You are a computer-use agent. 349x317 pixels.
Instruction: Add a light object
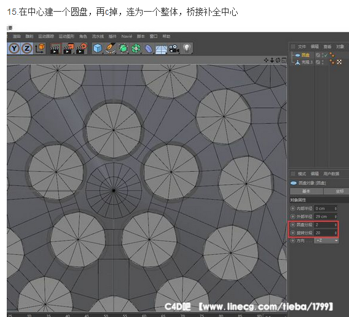pos(187,48)
